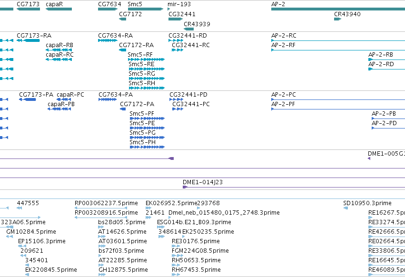Click protein CG7173-PA
This screenshot has height=277, width=405.
click(x=28, y=99)
